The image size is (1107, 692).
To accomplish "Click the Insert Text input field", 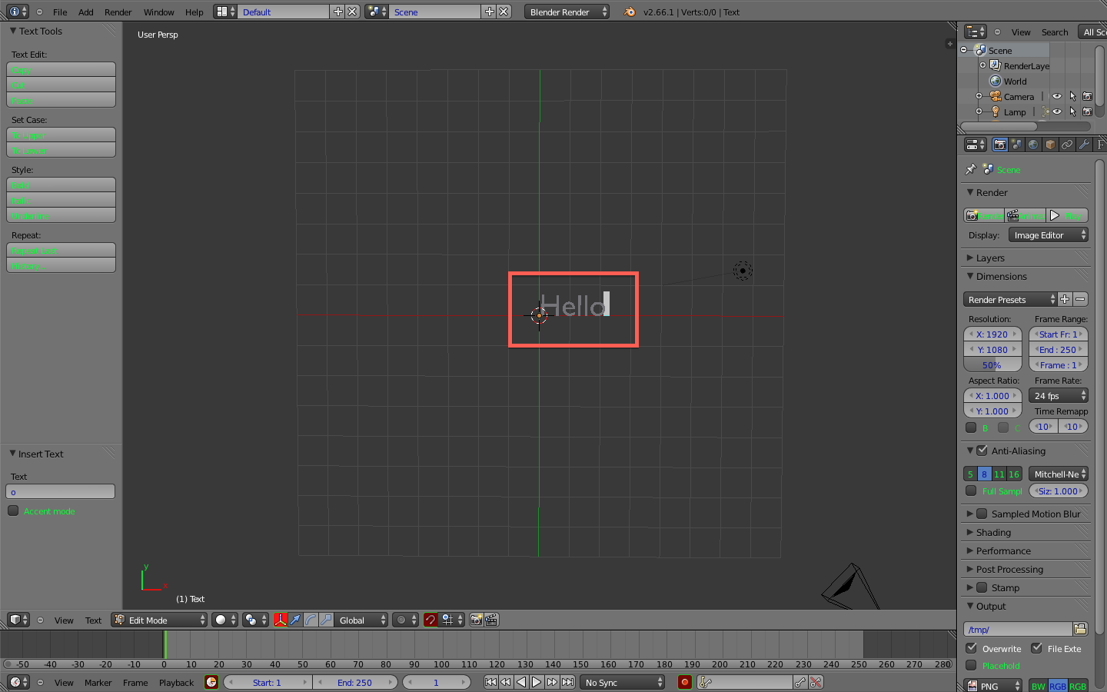I will 60,491.
